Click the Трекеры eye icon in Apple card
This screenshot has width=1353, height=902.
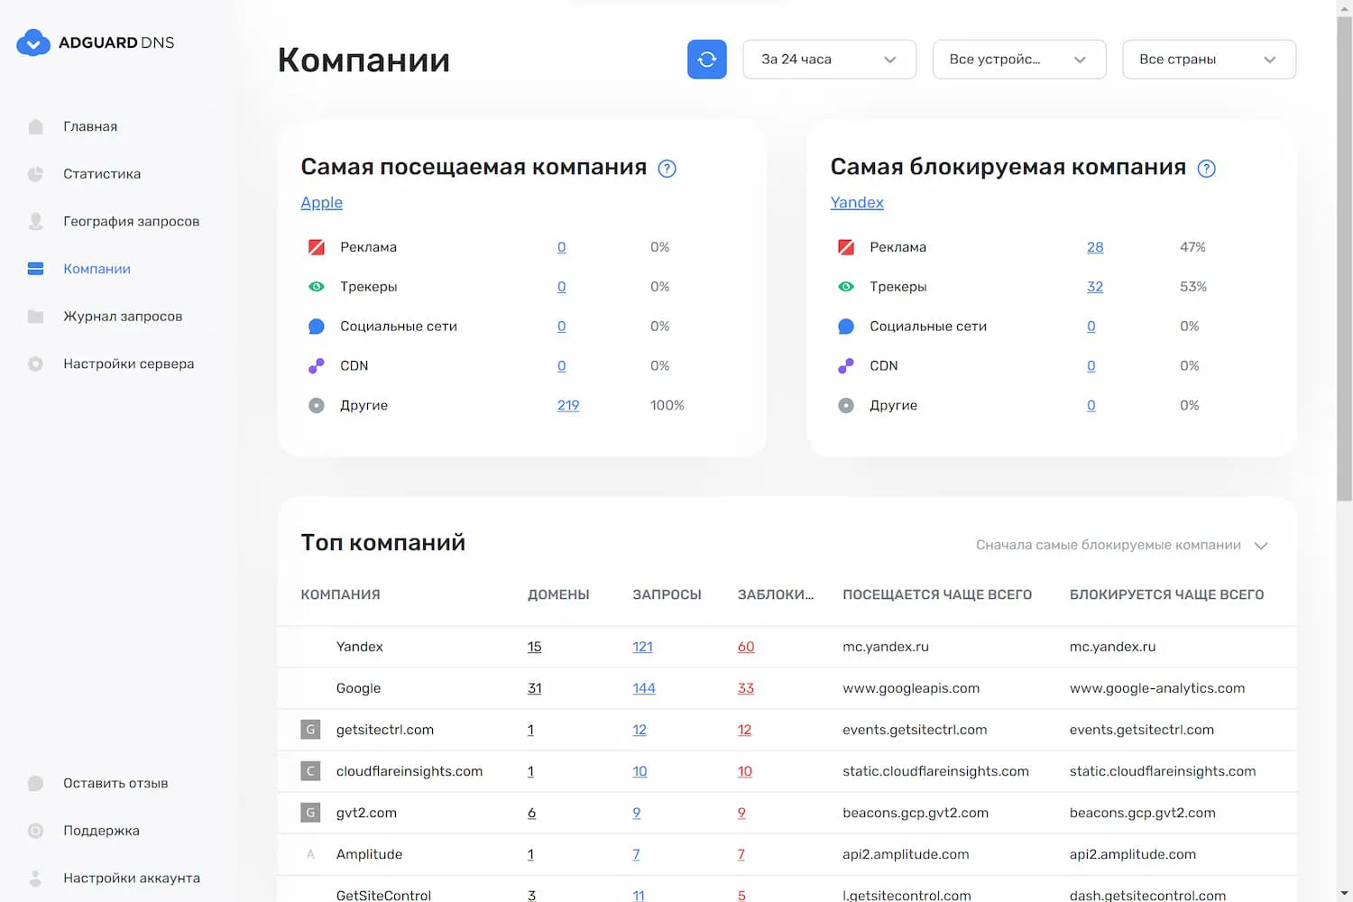[x=317, y=287]
